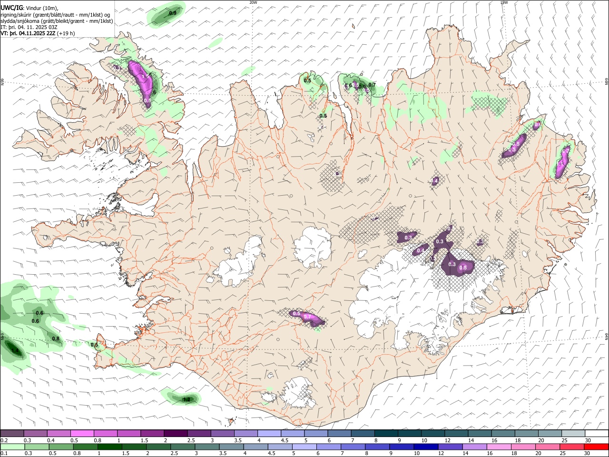Pick the light pink rain swatch labelled 16
Image resolution: width=609 pixels, height=457 pixels.
click(499, 447)
